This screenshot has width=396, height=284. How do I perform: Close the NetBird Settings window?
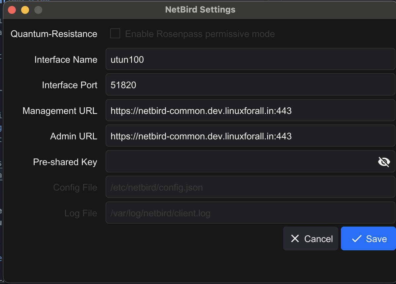12,10
